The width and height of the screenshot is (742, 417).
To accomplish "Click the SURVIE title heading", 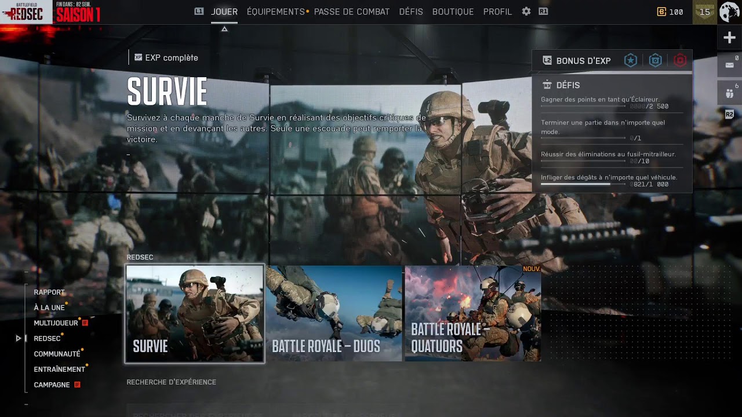I will click(167, 92).
